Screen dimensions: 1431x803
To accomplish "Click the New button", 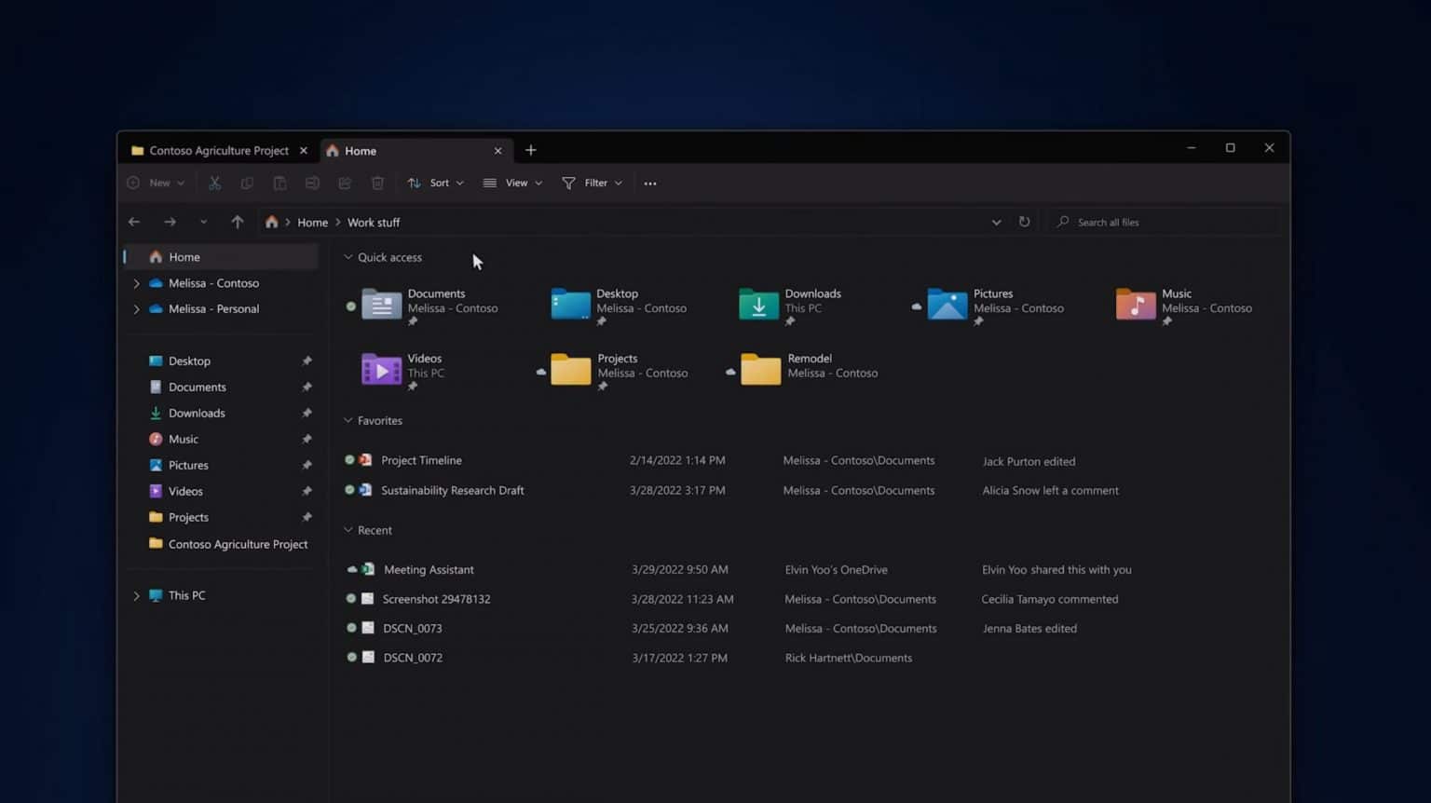I will pyautogui.click(x=155, y=183).
